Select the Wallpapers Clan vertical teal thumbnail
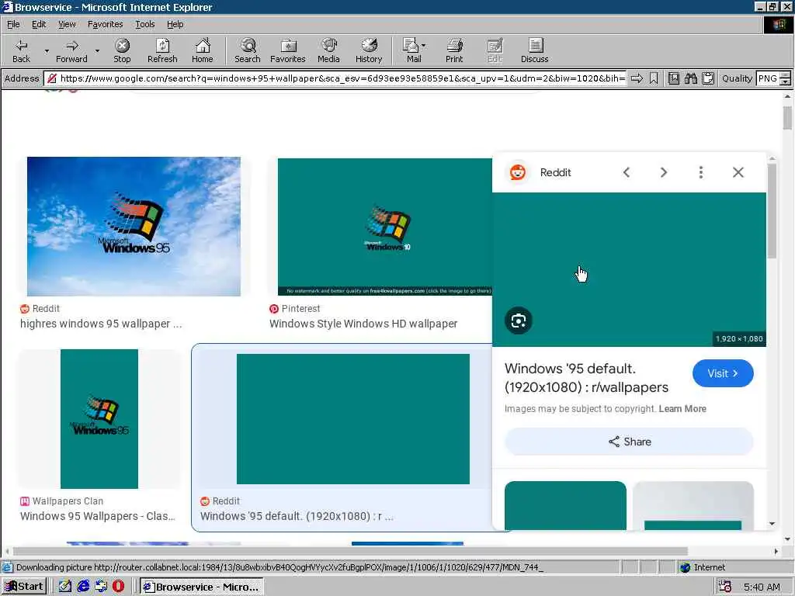795x596 pixels. [99, 418]
